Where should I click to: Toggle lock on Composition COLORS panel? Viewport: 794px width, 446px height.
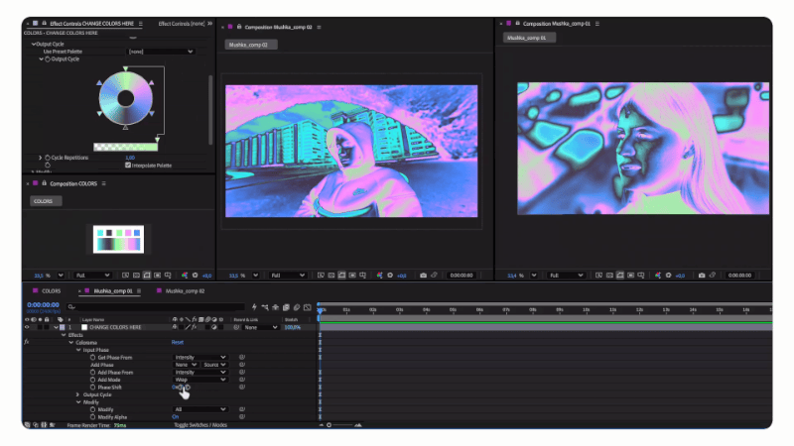tap(44, 183)
